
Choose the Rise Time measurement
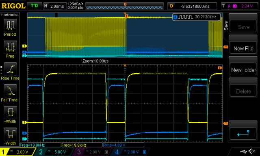[x=10, y=69]
